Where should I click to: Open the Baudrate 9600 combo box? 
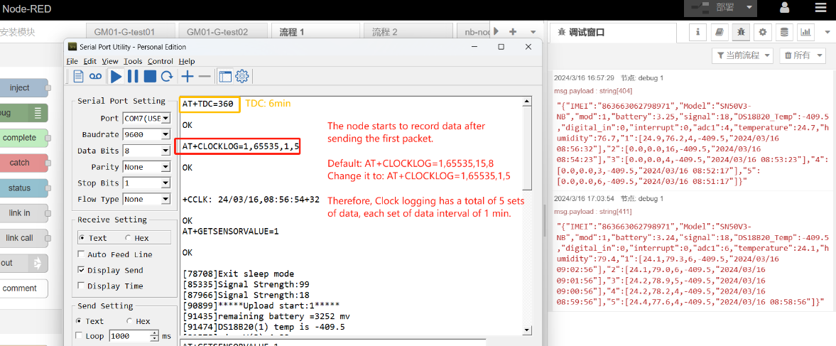pos(146,134)
